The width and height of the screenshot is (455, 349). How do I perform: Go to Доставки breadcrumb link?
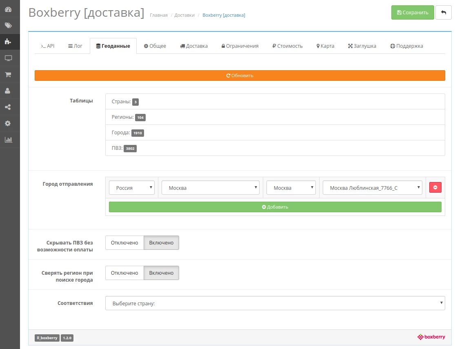point(184,15)
